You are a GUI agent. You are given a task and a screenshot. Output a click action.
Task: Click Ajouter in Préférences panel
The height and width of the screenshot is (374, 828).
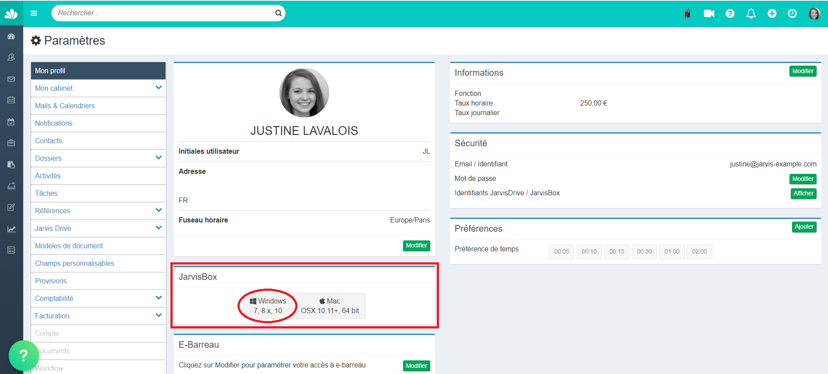tap(804, 226)
